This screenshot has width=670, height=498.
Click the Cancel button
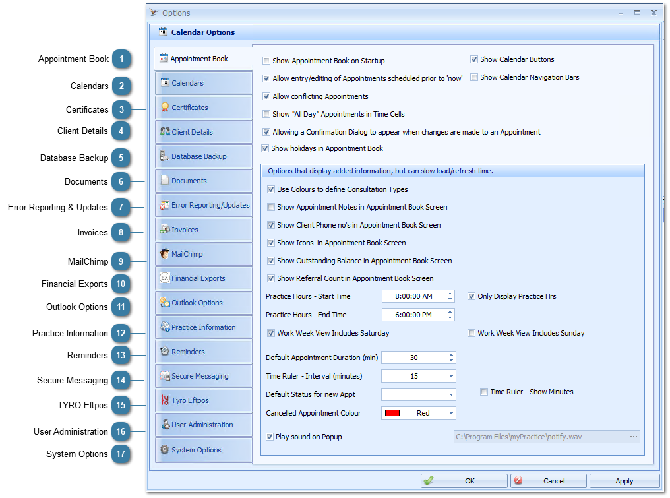coord(548,481)
